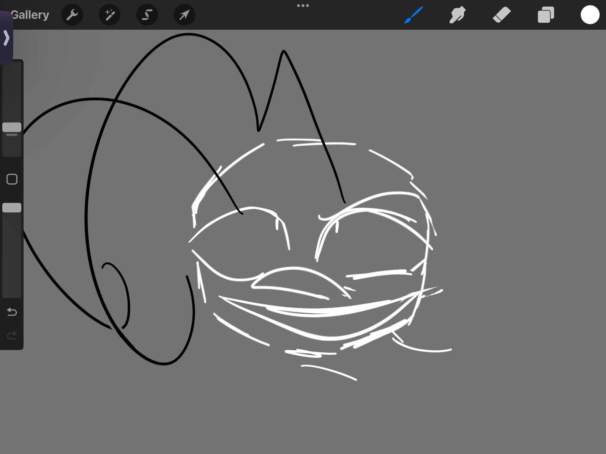
Task: Click the brush opacity slider handle
Action: [12, 208]
